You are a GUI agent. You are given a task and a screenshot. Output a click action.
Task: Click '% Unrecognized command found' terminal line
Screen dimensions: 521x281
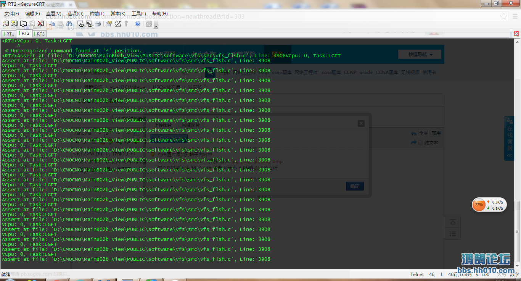pos(73,50)
